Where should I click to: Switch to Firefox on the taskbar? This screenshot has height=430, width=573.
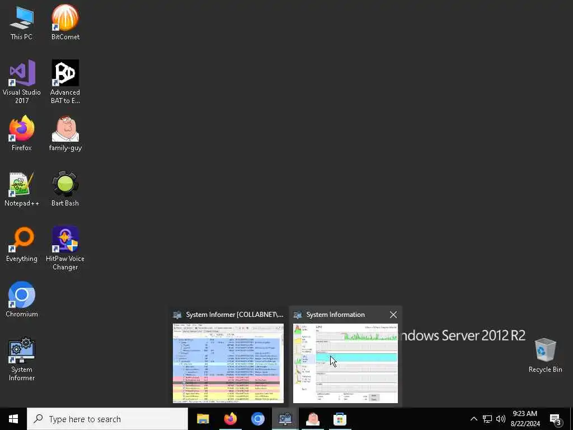pos(230,419)
